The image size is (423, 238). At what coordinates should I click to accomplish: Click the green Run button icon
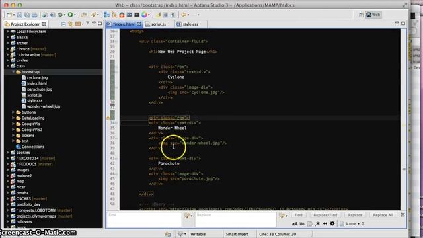[70, 15]
